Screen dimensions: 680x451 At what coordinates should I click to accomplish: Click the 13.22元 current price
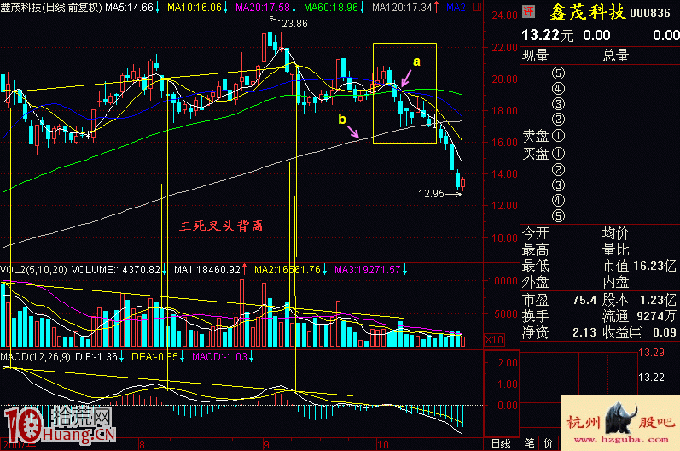pyautogui.click(x=547, y=35)
